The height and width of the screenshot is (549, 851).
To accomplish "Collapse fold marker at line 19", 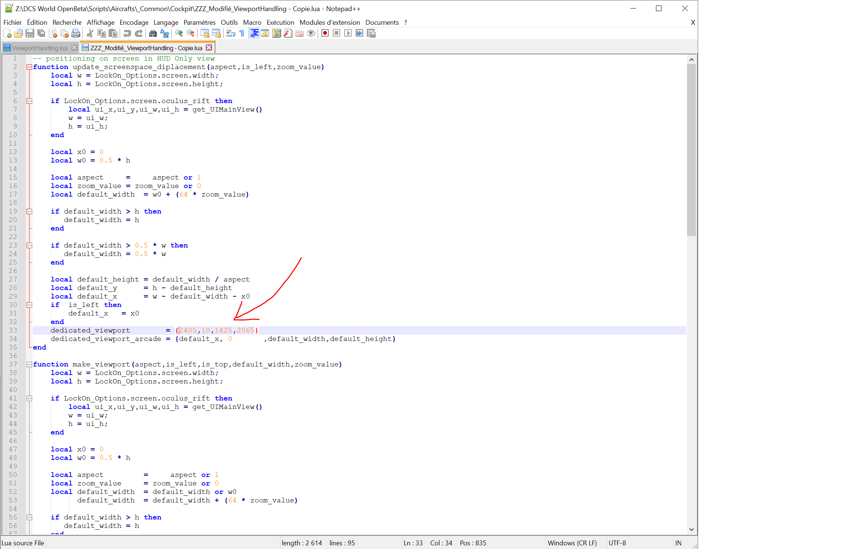I will tap(29, 212).
